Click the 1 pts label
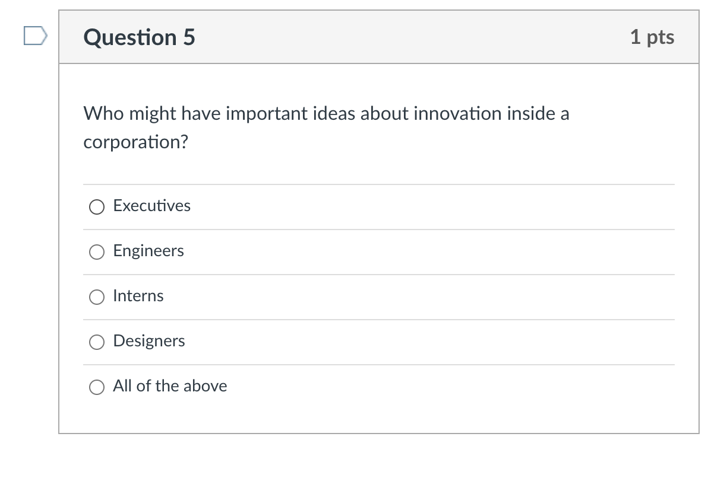Viewport: 727px width, 478px height. click(x=653, y=37)
